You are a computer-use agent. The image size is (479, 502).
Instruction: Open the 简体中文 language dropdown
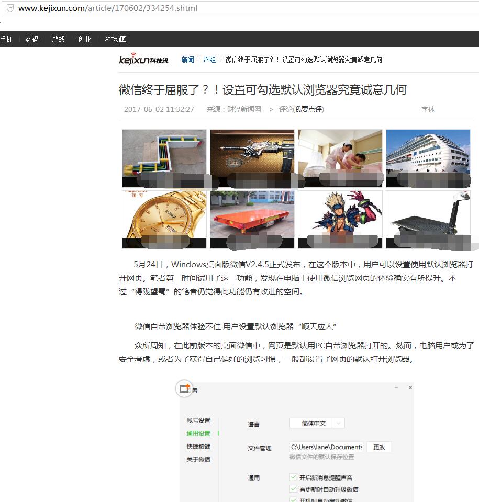pos(317,423)
